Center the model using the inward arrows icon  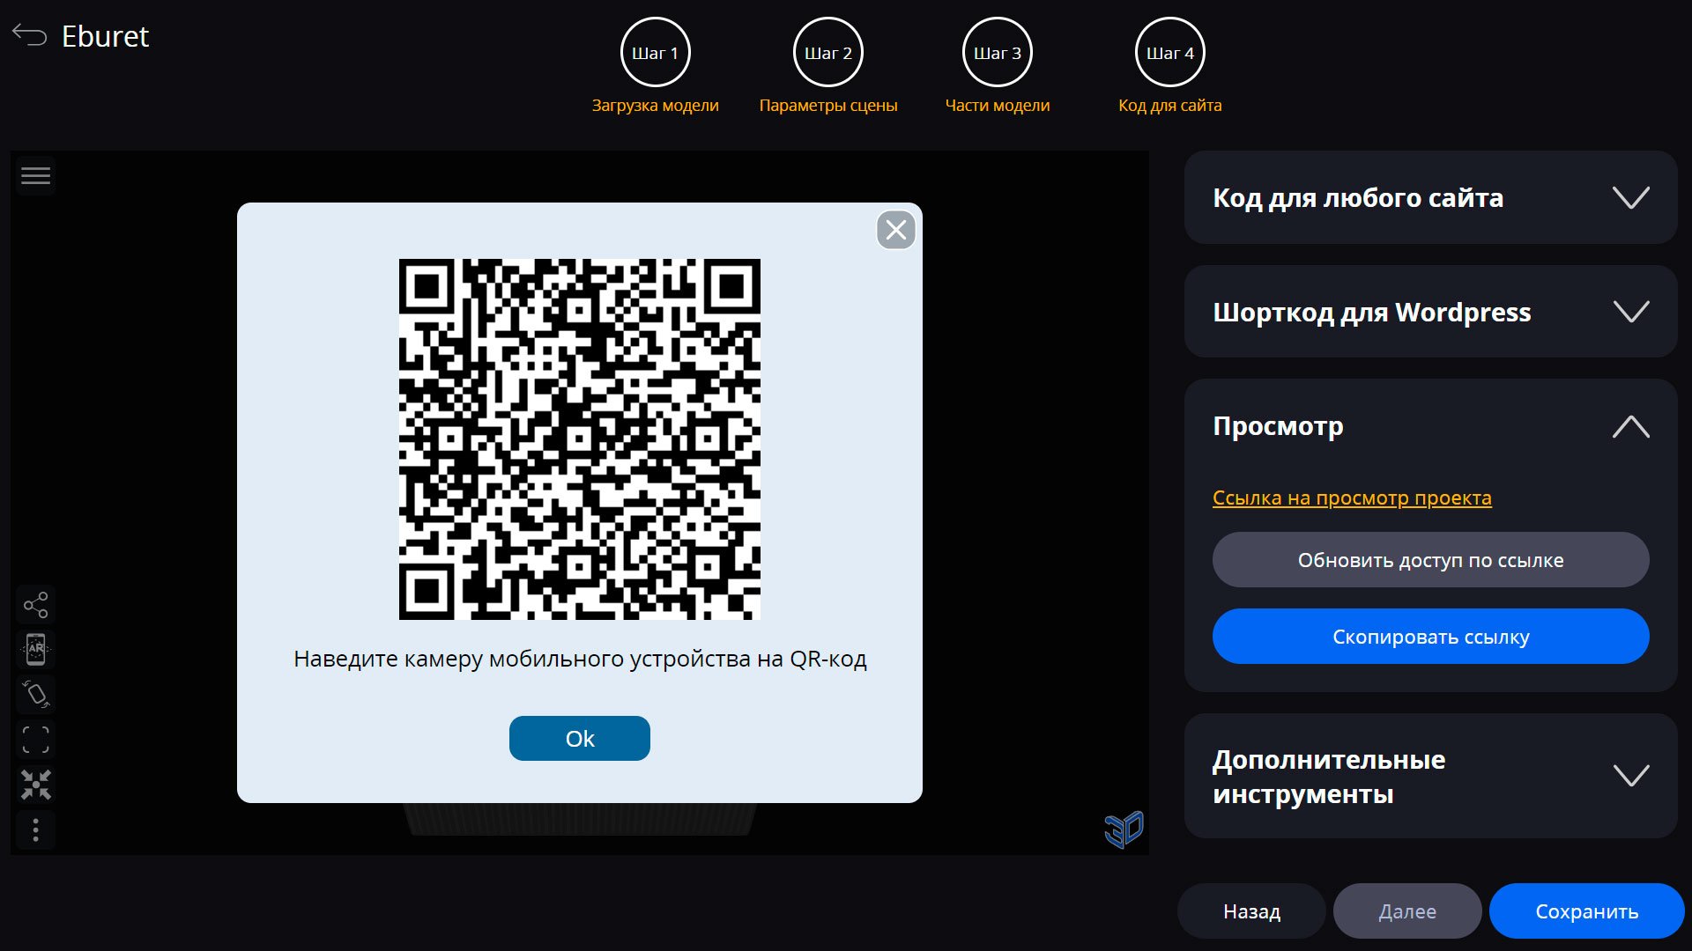pos(35,785)
